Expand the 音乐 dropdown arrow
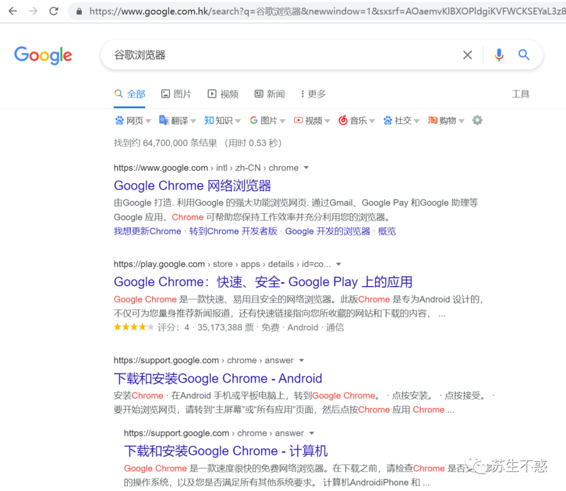Image resolution: width=566 pixels, height=491 pixels. 372,121
